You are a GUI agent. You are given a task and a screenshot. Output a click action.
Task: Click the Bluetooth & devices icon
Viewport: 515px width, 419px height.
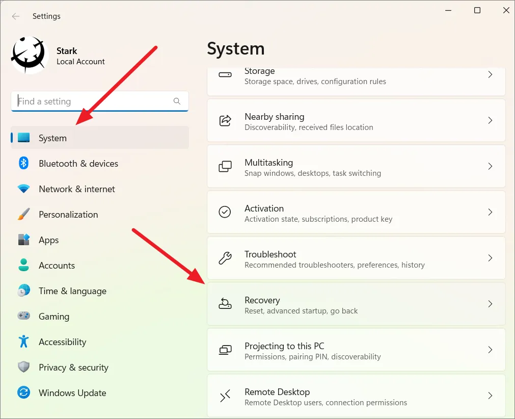click(23, 163)
